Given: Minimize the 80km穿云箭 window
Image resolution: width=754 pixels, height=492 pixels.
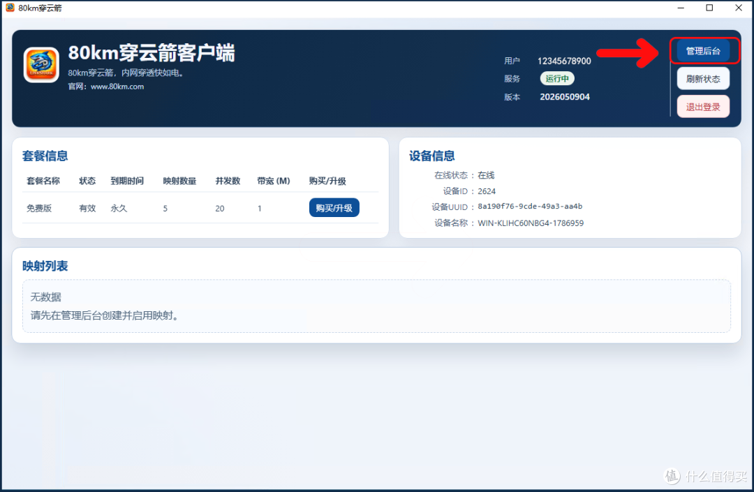Looking at the screenshot, I should pos(681,8).
